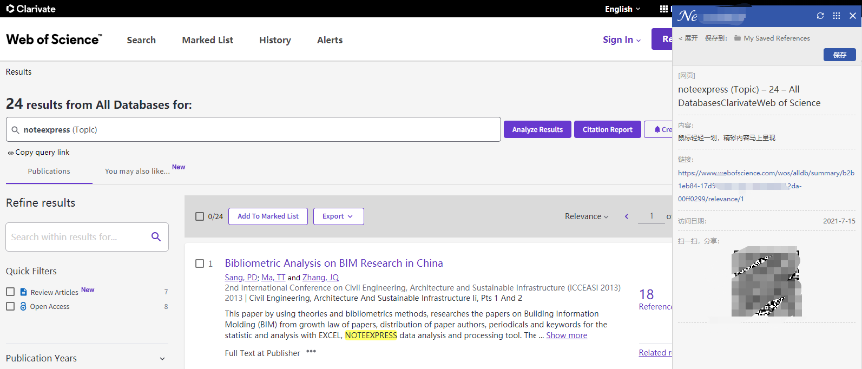This screenshot has width=862, height=369.
Task: Switch to the Publications tab
Action: coord(49,171)
